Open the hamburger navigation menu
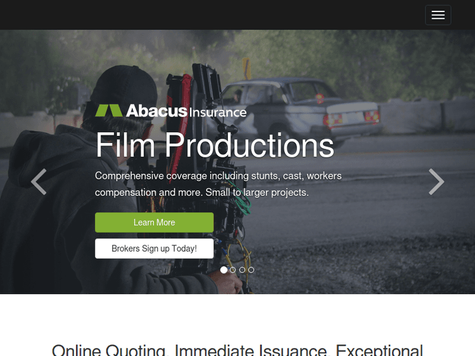 coord(438,15)
